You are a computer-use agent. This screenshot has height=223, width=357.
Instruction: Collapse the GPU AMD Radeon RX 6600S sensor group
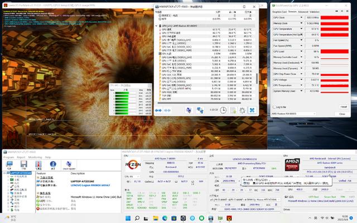157,26
